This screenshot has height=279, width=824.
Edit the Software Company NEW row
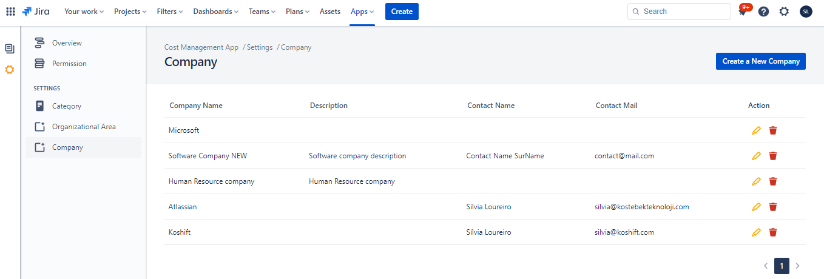click(x=756, y=156)
